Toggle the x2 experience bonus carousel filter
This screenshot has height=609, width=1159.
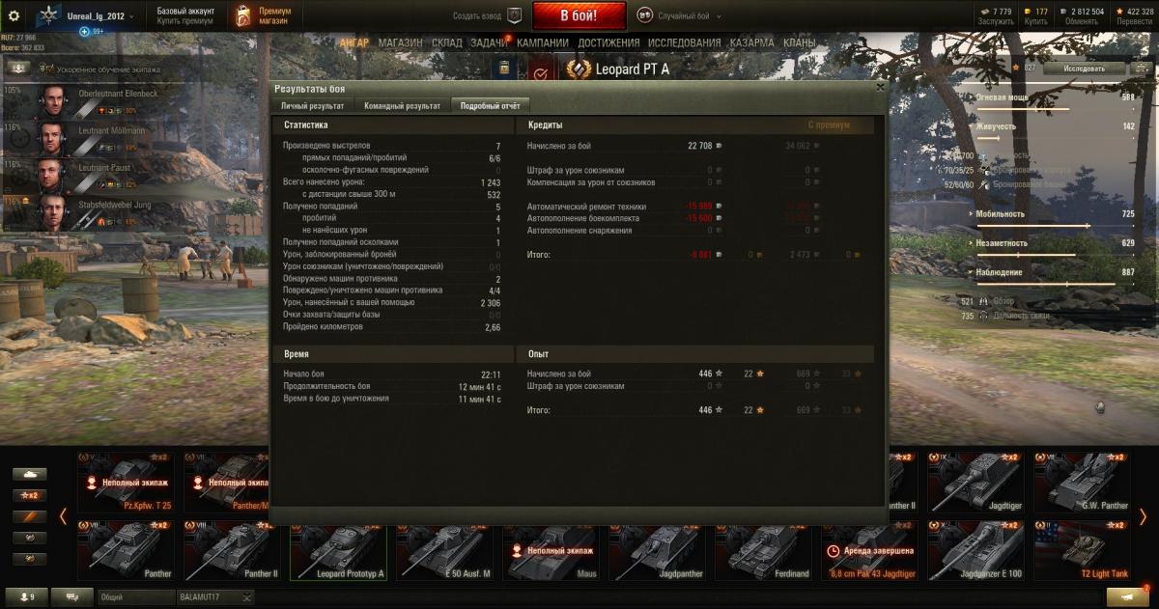(x=30, y=495)
